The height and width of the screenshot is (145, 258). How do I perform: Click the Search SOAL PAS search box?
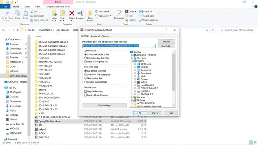237,30
